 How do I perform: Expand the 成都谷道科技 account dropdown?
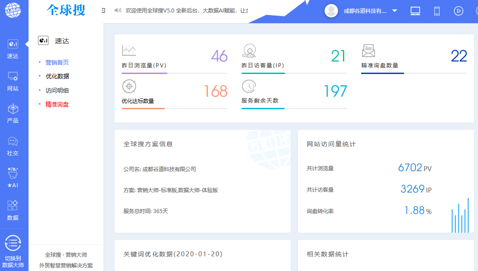[394, 11]
